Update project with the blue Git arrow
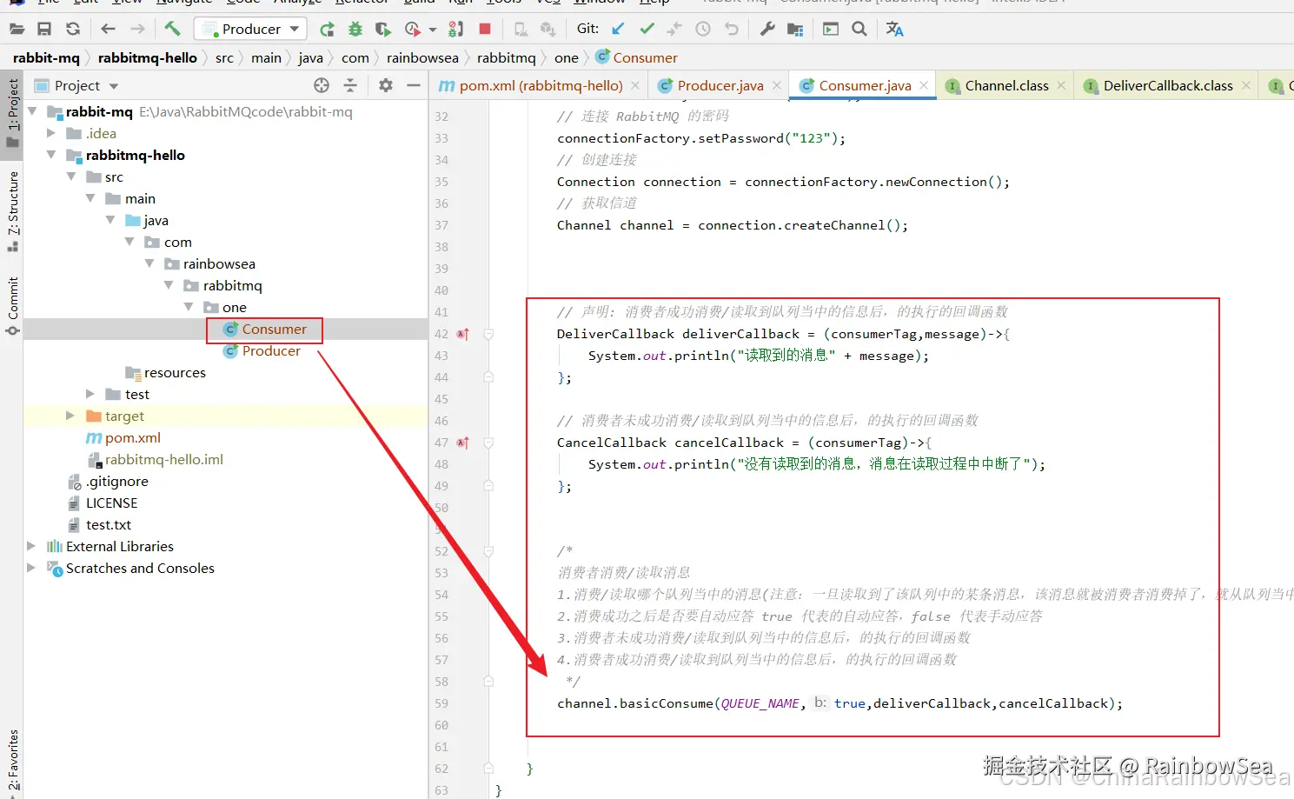This screenshot has width=1294, height=799. [618, 30]
